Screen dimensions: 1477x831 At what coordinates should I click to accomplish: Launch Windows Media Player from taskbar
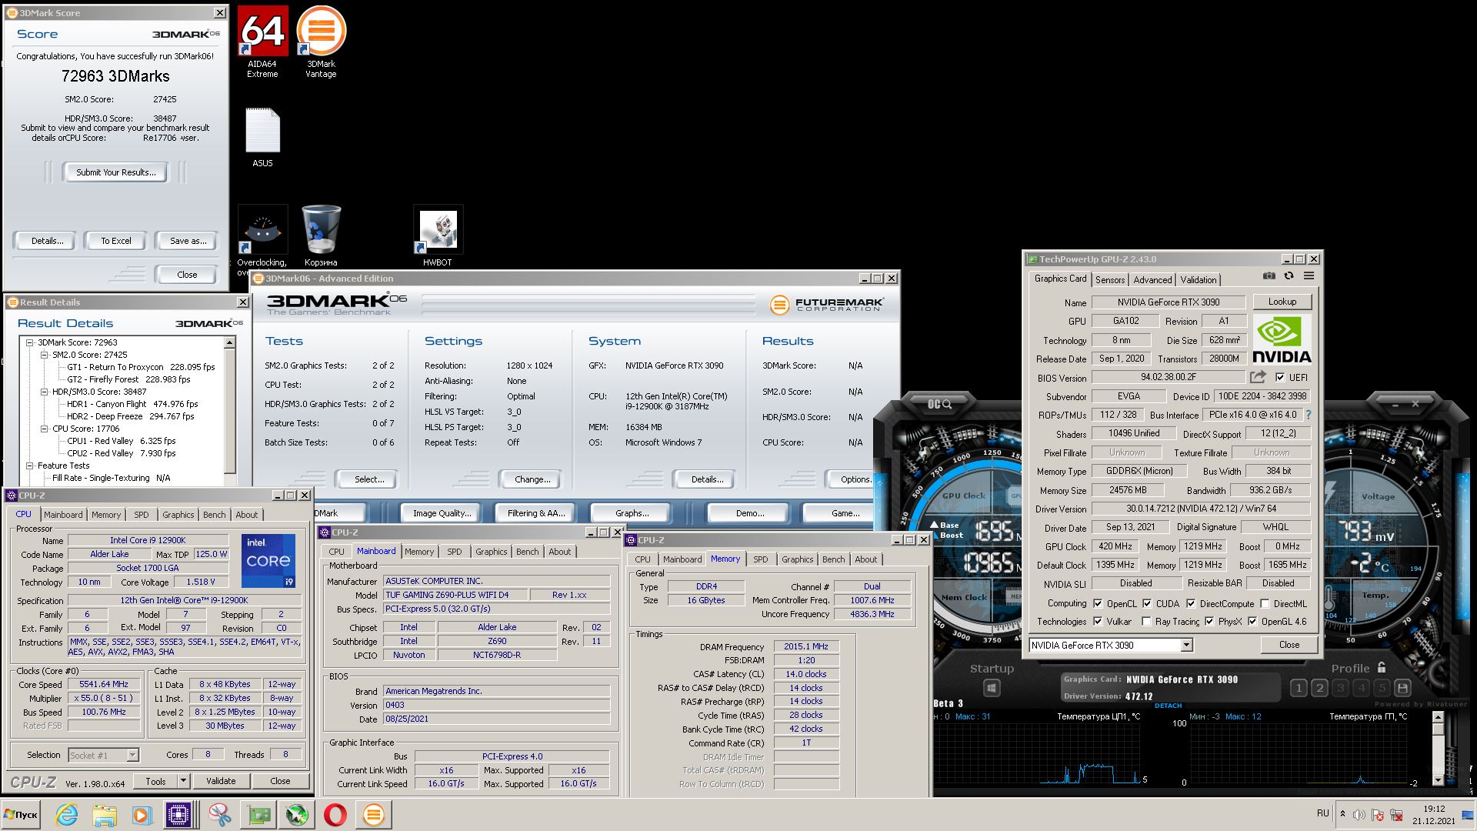click(141, 815)
